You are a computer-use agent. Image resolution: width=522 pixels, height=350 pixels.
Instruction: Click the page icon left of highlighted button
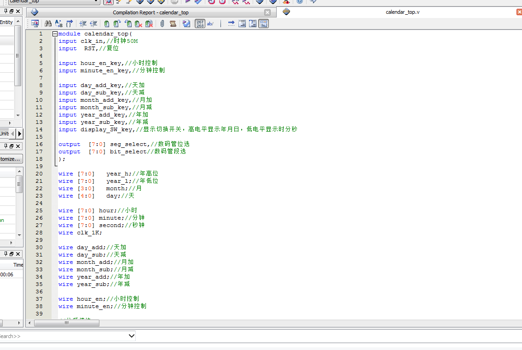click(253, 23)
